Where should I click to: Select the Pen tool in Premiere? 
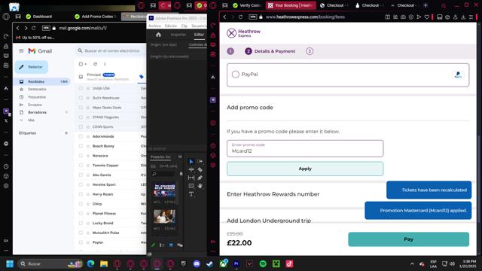tap(200, 178)
